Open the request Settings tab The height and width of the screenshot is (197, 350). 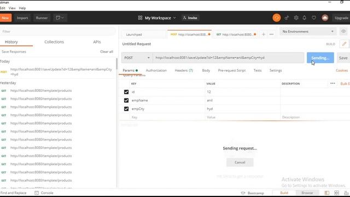276,71
